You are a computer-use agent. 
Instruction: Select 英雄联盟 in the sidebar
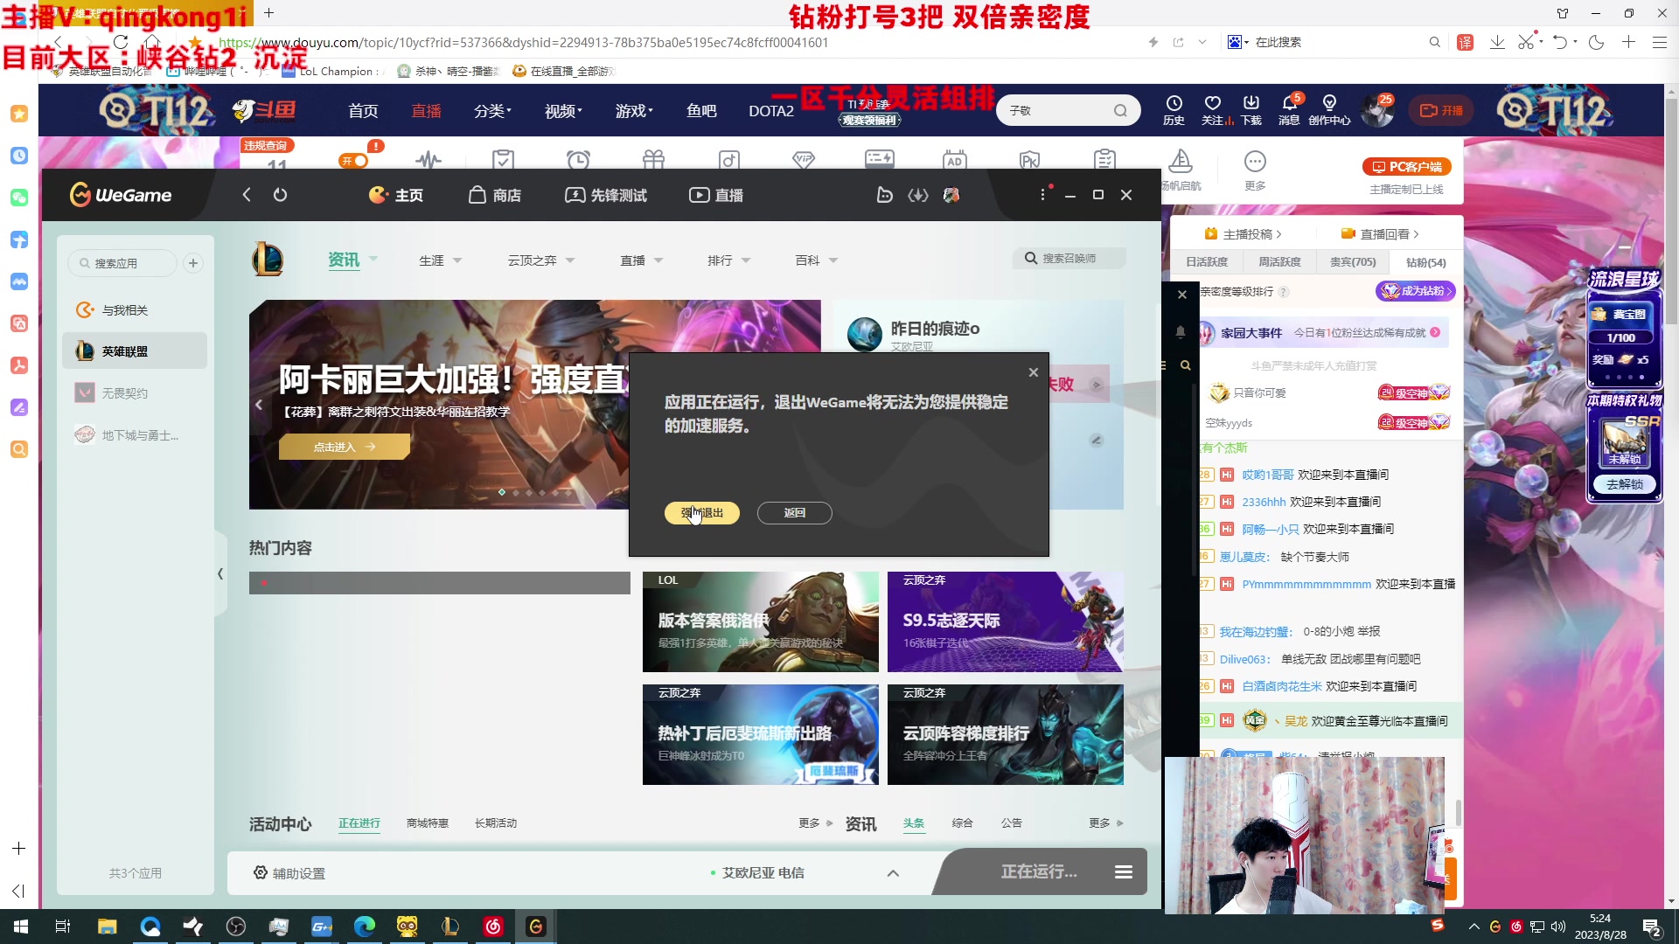135,351
